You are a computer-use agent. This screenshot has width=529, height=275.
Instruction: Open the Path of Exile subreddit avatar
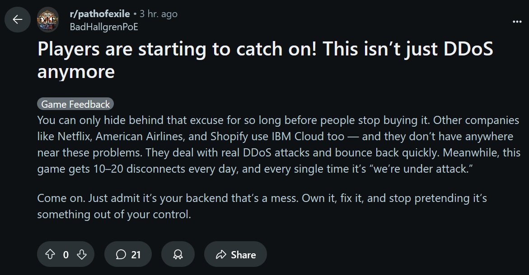click(x=47, y=19)
